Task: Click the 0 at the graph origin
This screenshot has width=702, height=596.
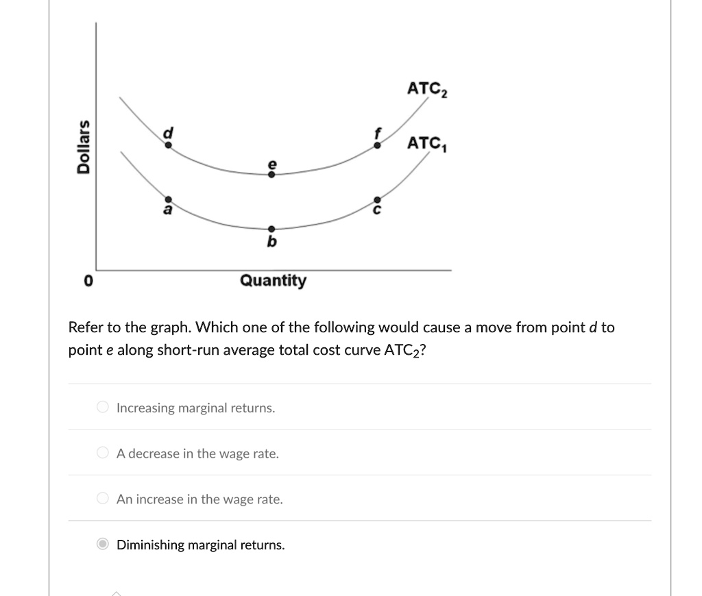Action: 88,280
